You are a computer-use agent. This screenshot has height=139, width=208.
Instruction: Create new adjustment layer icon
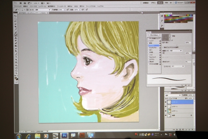pos(183,130)
